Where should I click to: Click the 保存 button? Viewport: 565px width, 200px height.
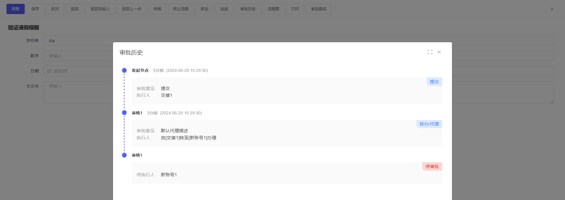pyautogui.click(x=35, y=9)
